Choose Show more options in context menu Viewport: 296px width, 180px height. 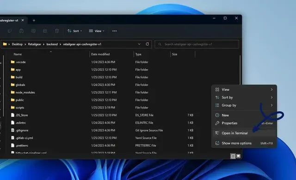pos(244,143)
